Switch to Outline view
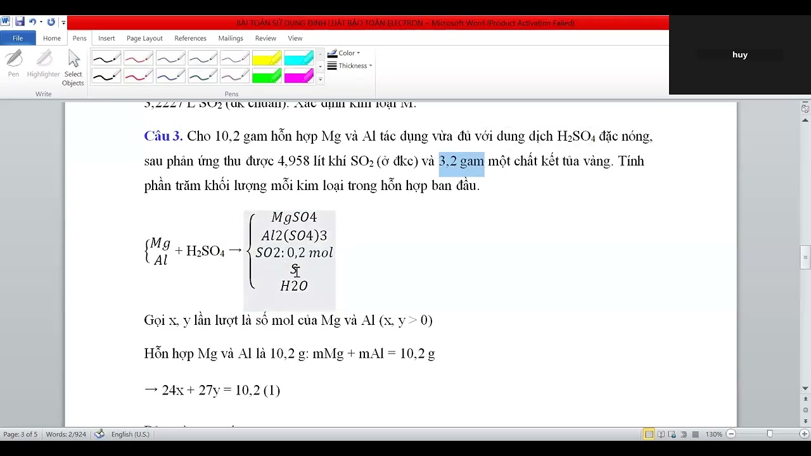 coord(684,434)
